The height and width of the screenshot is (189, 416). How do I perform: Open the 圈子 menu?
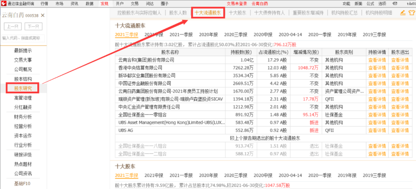(165, 3)
